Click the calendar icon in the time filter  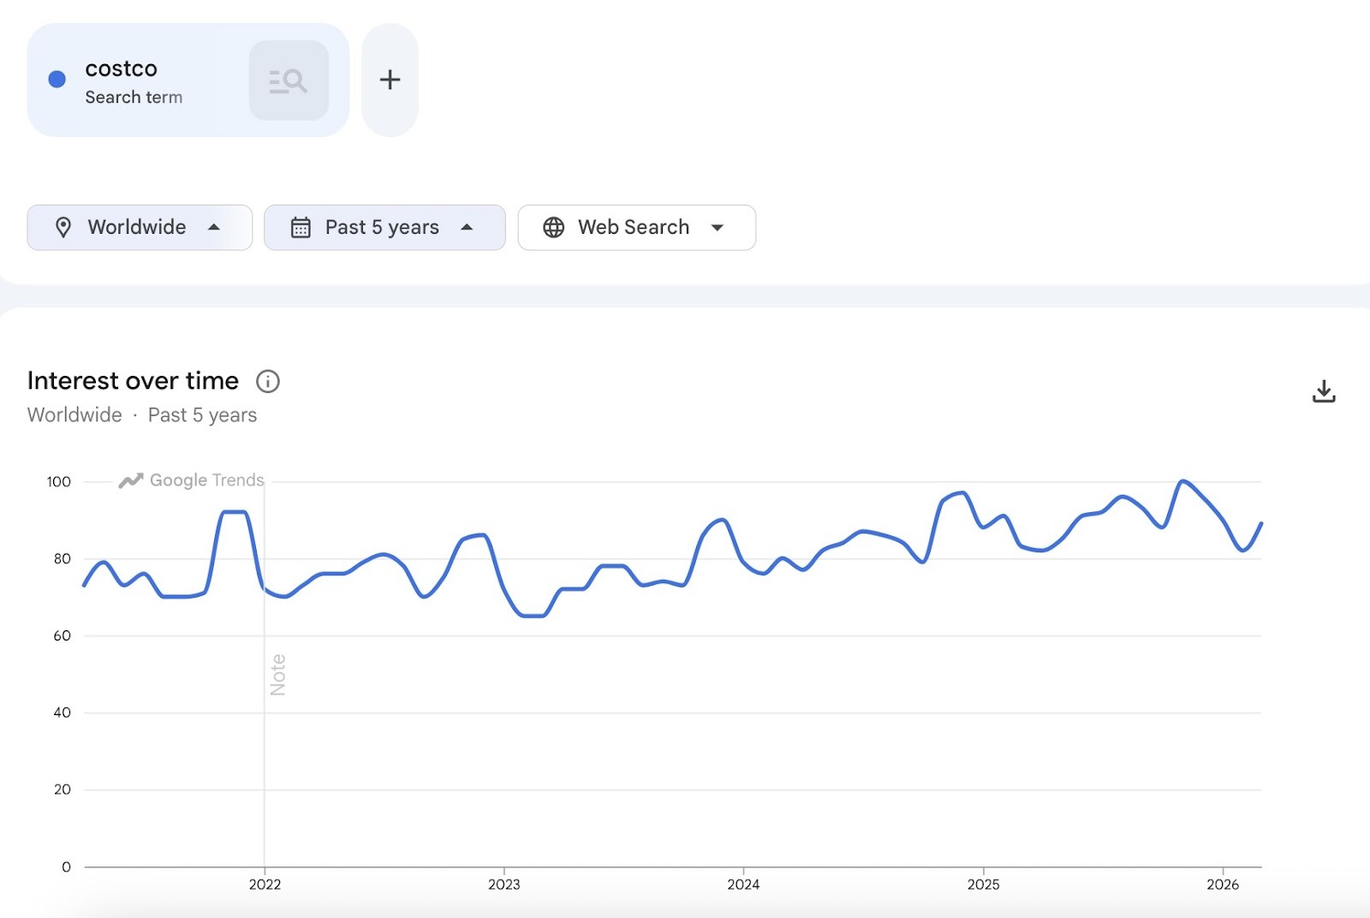[300, 227]
